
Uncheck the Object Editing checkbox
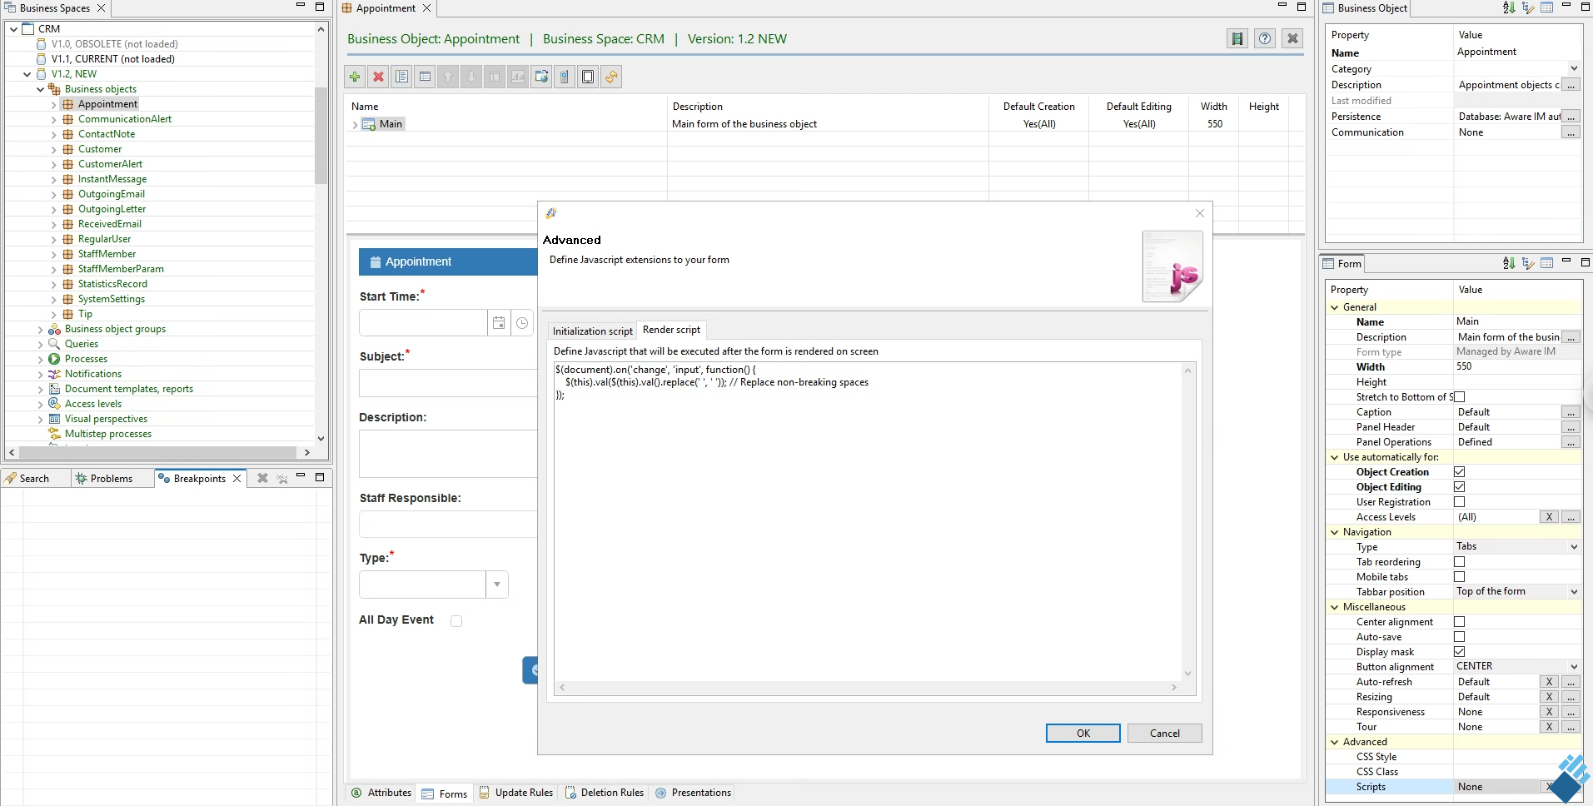[x=1459, y=487]
